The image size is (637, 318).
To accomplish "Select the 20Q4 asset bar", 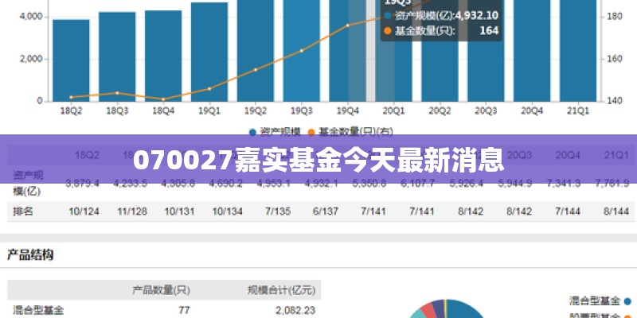I will [x=532, y=51].
